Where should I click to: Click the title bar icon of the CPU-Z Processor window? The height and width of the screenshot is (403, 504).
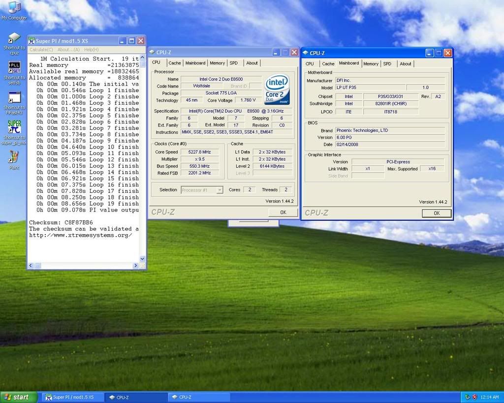click(152, 52)
